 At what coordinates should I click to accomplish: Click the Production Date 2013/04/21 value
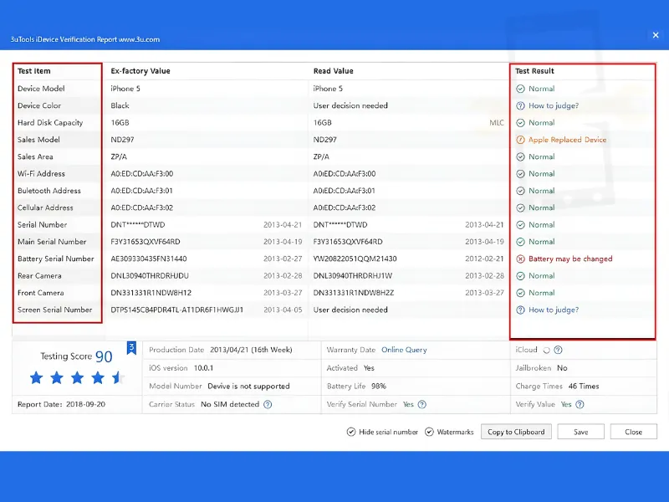[251, 350]
